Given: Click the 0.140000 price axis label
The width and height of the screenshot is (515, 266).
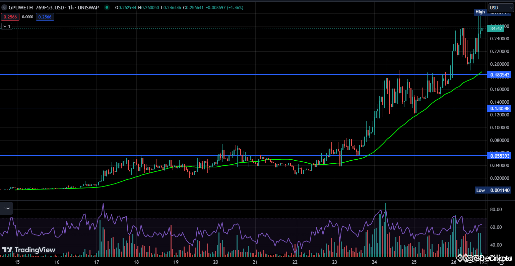Looking at the screenshot, I should point(500,102).
